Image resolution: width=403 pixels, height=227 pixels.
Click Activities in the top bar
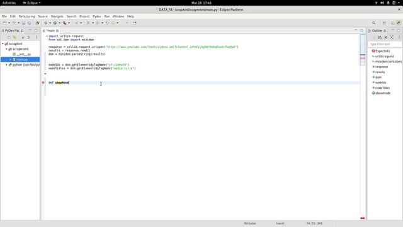(x=9, y=3)
